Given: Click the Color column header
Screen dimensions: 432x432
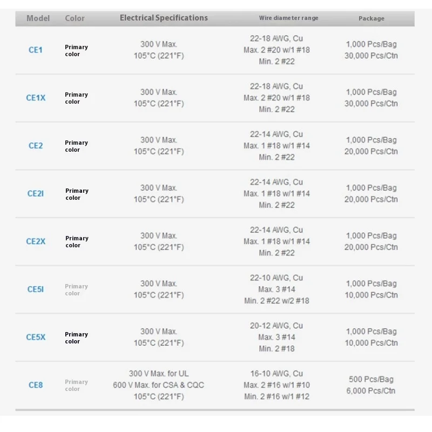Looking at the screenshot, I should (75, 18).
